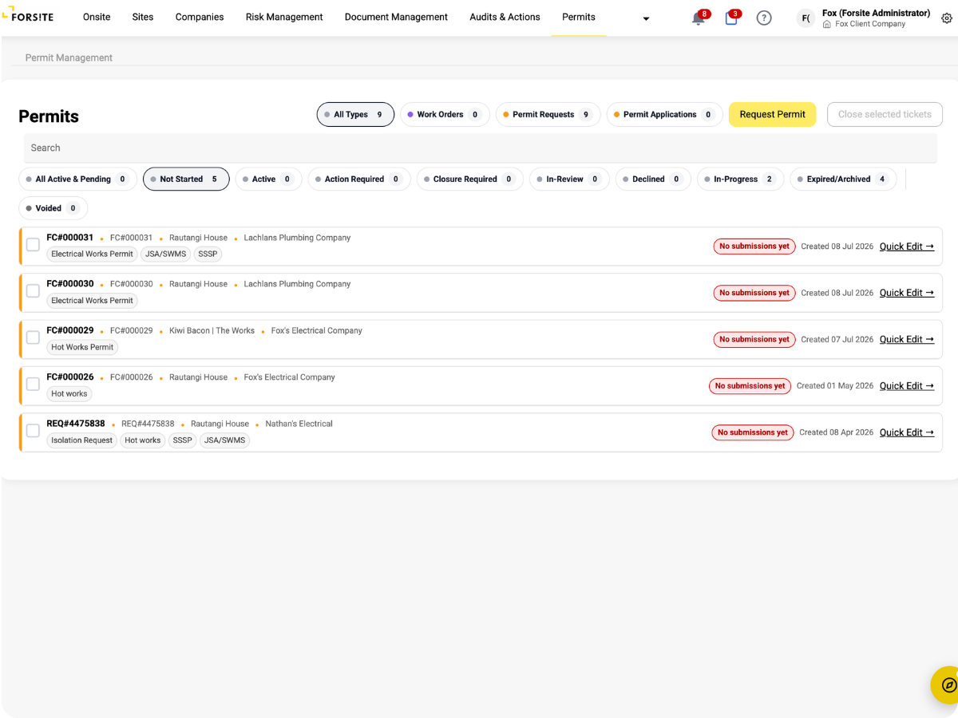The image size is (958, 718).
Task: Open the notifications bell icon
Action: (x=699, y=18)
